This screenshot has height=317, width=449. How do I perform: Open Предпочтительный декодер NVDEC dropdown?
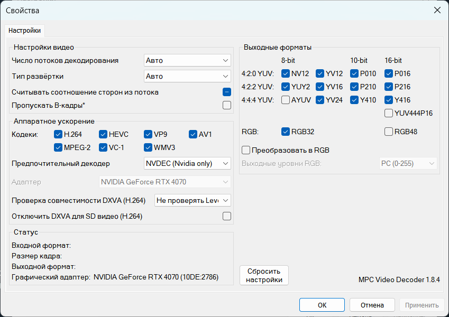click(187, 163)
